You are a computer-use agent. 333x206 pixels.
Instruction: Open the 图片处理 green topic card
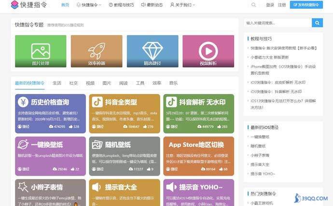[x=41, y=51]
